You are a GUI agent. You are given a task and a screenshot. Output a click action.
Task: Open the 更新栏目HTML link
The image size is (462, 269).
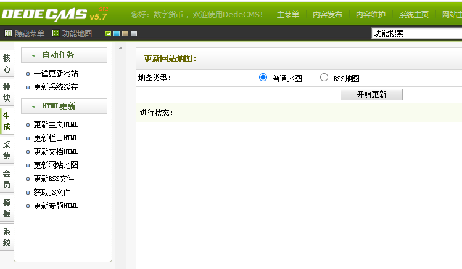tap(56, 138)
